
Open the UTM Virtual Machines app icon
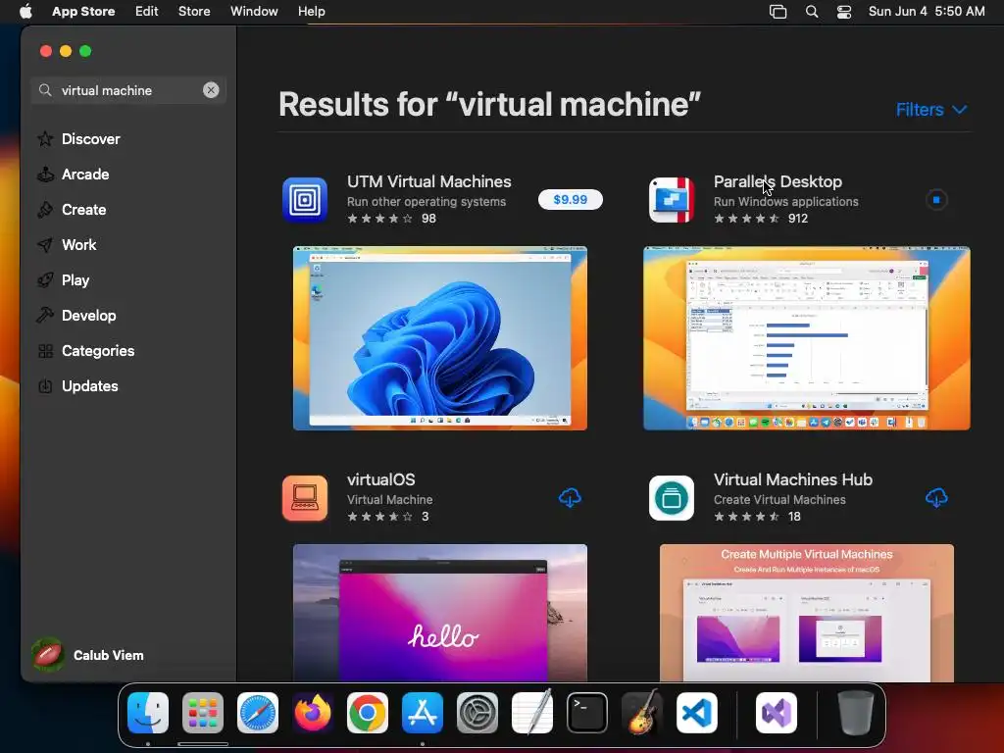pyautogui.click(x=305, y=200)
